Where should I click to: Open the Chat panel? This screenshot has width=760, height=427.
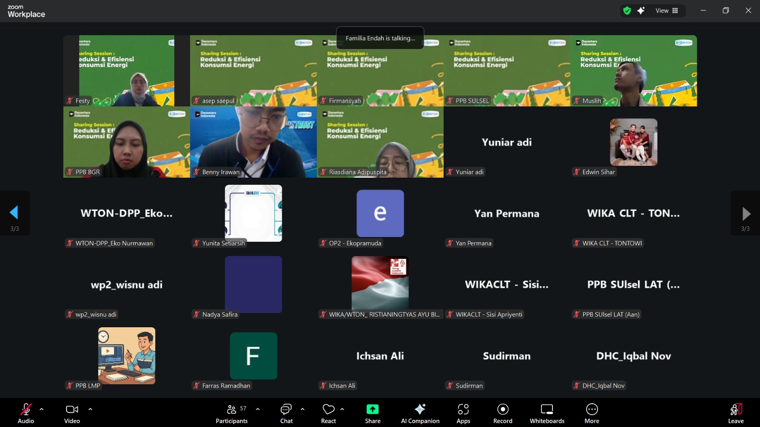[286, 413]
